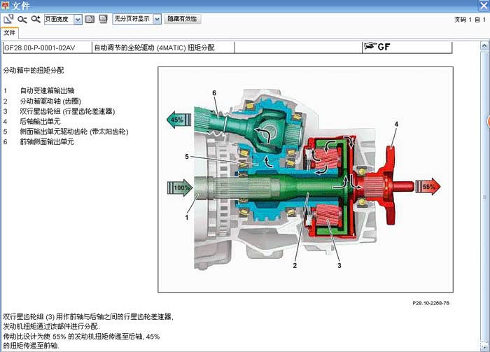Click document number GF28.00-P-0001-02AV

(x=40, y=48)
